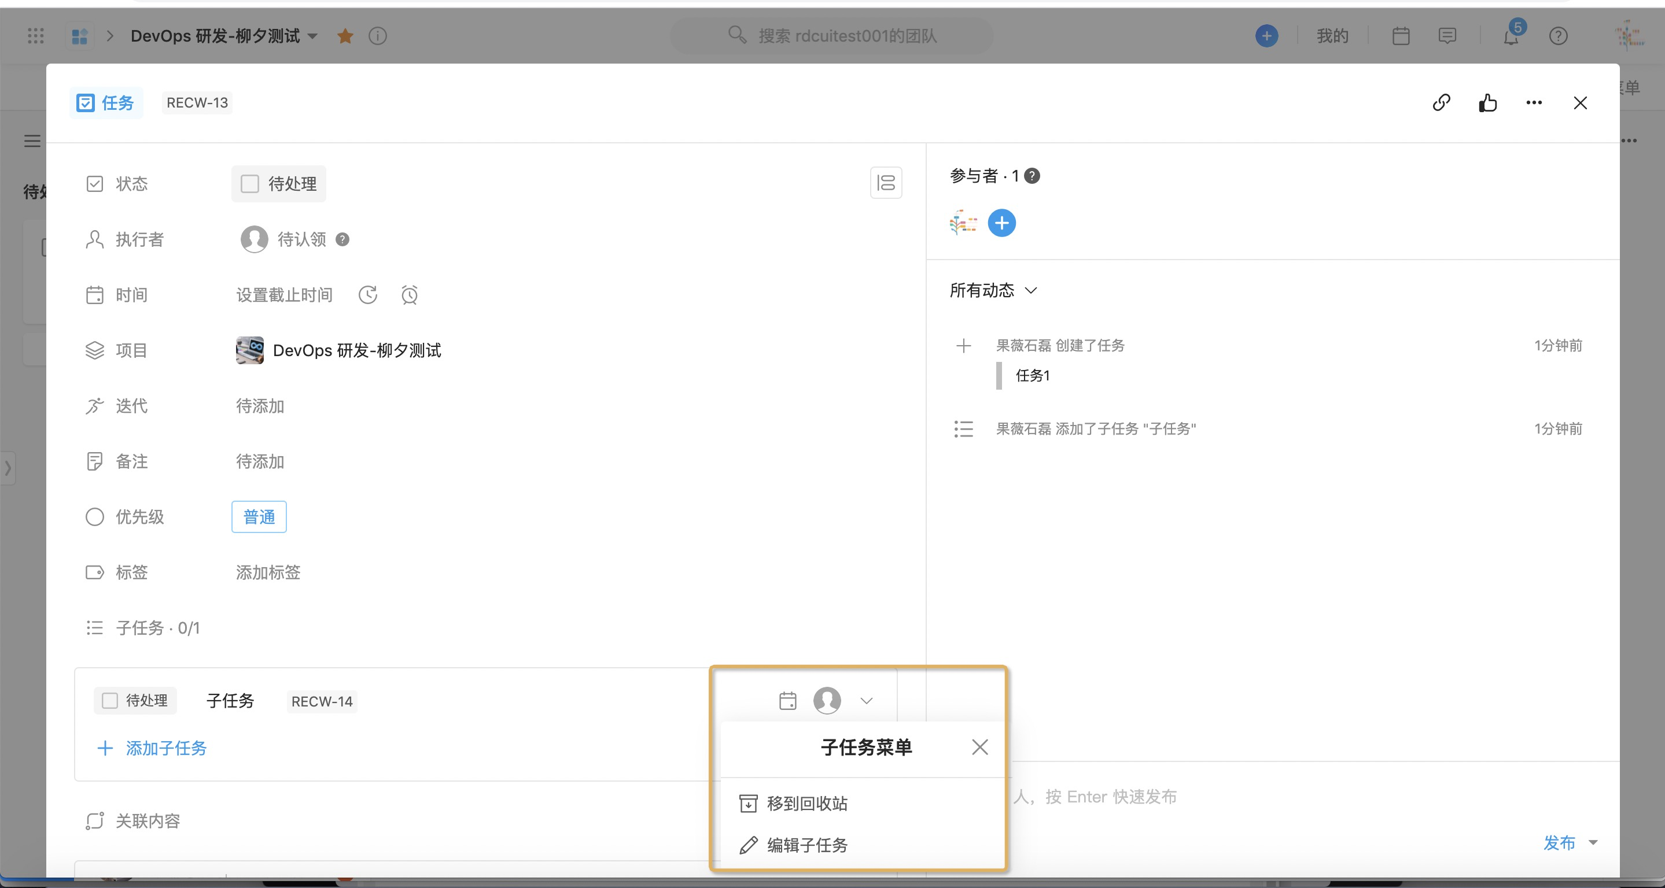Open the calendar icon in top bar

[x=1401, y=36]
